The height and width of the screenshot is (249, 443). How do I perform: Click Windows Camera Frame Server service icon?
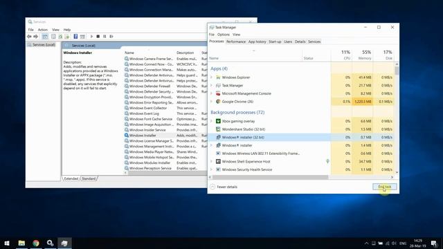tap(127, 59)
